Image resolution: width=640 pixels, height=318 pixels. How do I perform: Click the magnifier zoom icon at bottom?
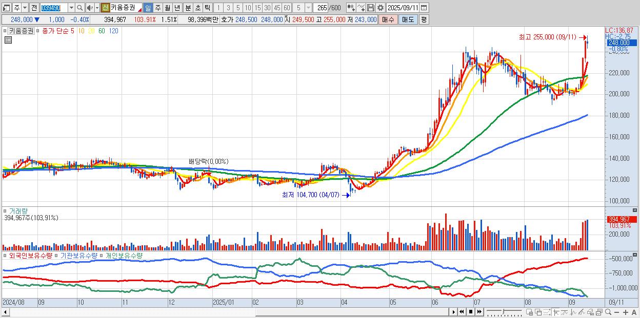pyautogui.click(x=608, y=312)
